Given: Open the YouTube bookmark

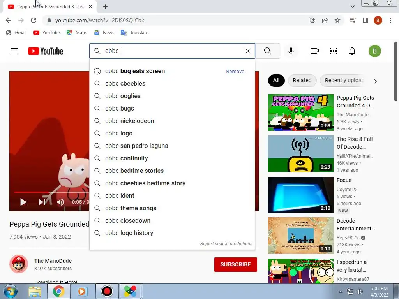Looking at the screenshot, I should [47, 33].
